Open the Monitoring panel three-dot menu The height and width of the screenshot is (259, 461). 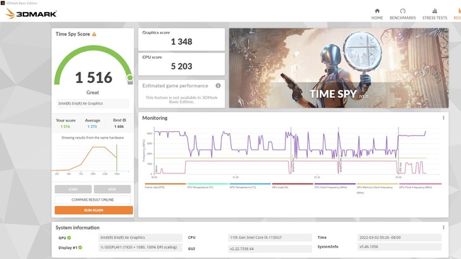pyautogui.click(x=443, y=118)
